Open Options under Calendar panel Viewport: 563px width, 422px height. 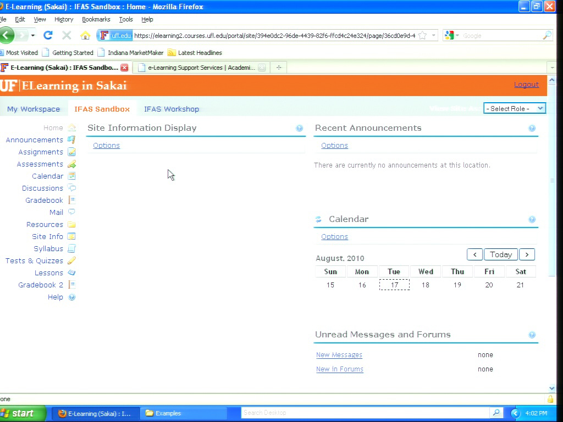pos(334,236)
